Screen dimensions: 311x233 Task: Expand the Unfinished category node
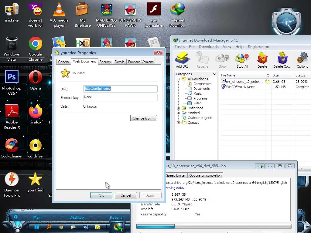(178, 108)
